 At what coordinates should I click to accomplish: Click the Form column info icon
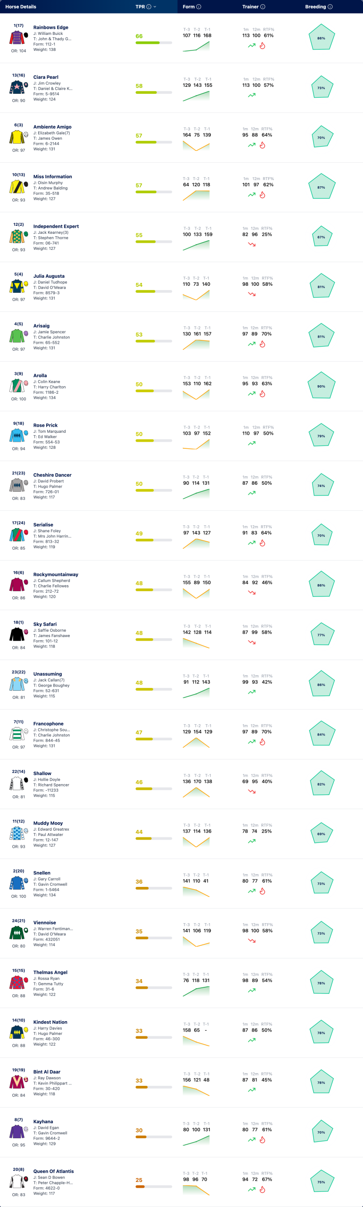tap(198, 7)
